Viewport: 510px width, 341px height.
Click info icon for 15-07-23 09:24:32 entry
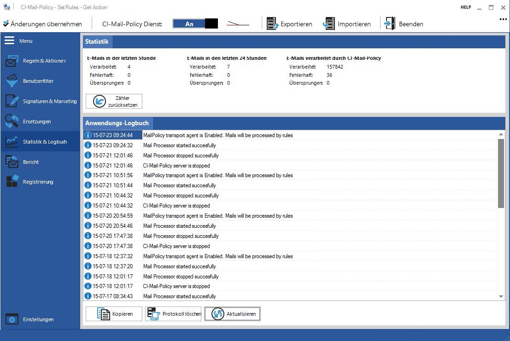(x=88, y=145)
